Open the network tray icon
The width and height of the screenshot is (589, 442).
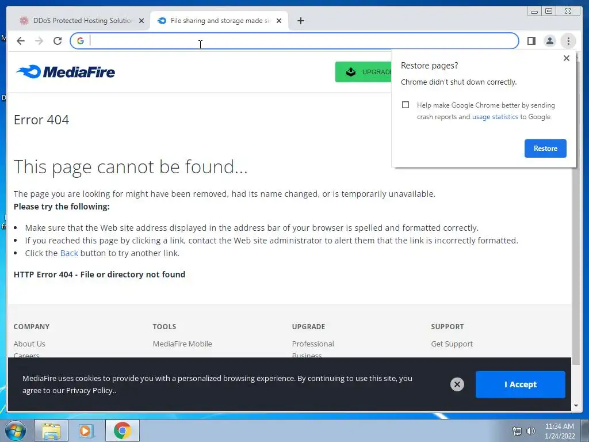tap(517, 431)
